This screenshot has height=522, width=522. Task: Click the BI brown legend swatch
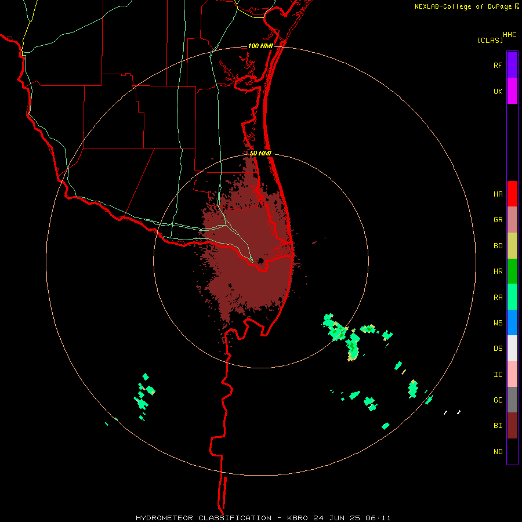click(x=512, y=426)
